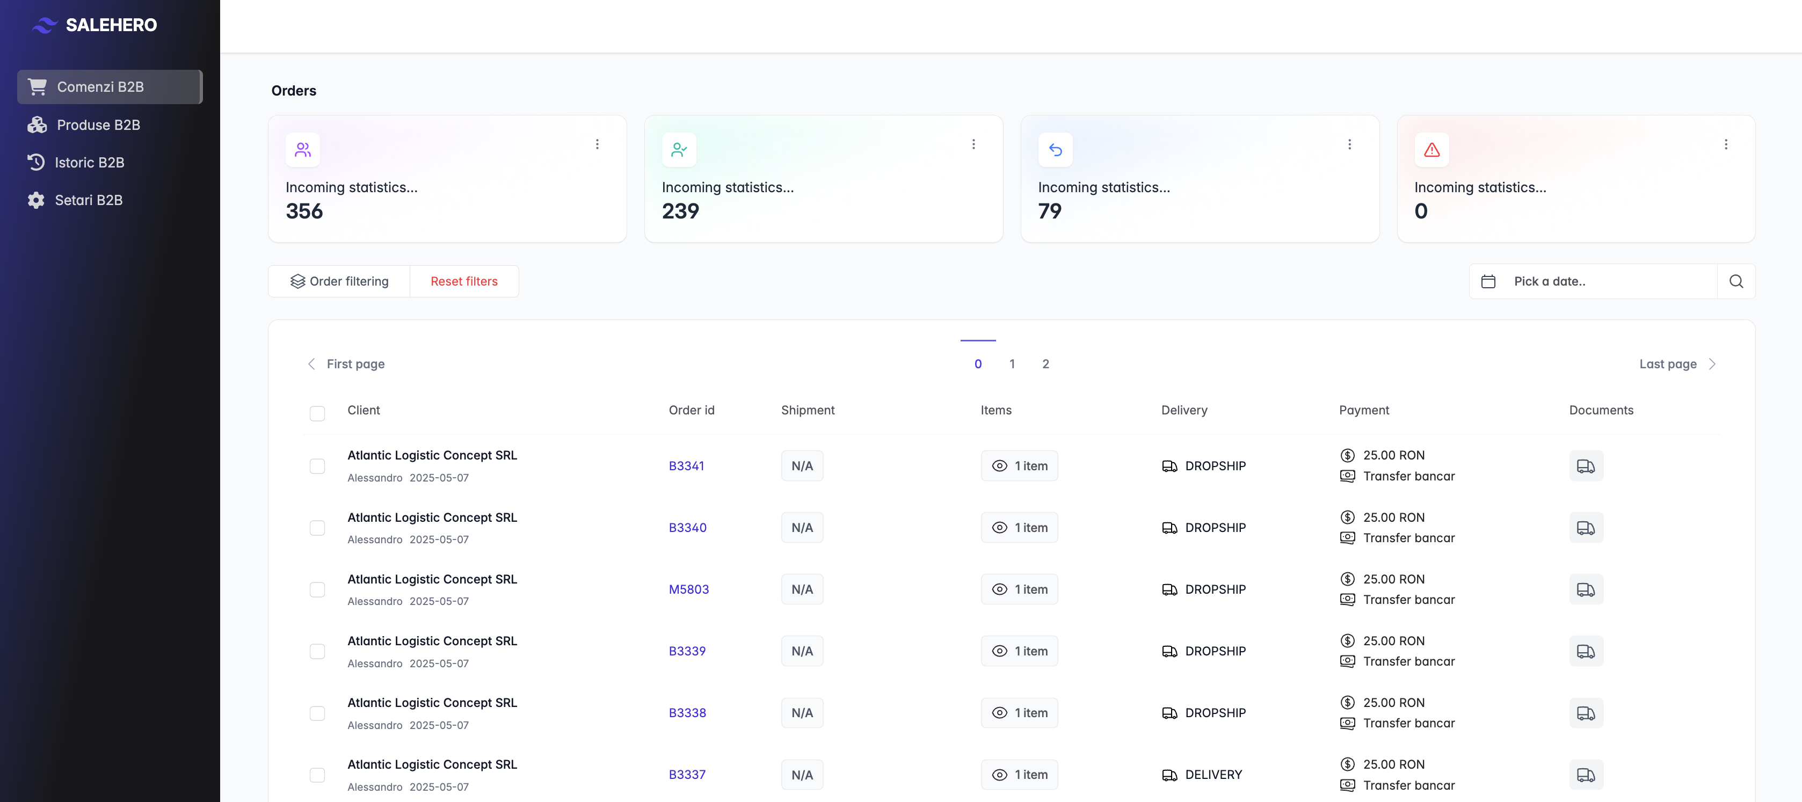Click the N/A shipment badge for order B3341
The height and width of the screenshot is (802, 1802).
(802, 465)
